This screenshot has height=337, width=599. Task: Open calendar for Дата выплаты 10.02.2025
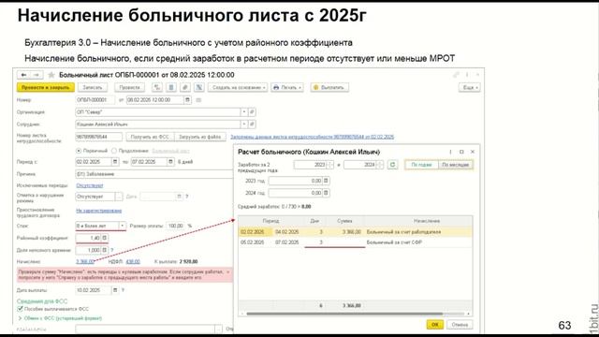[114, 290]
